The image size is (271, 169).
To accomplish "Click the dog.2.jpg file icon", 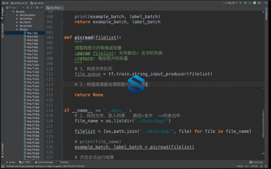I will tap(25, 37).
